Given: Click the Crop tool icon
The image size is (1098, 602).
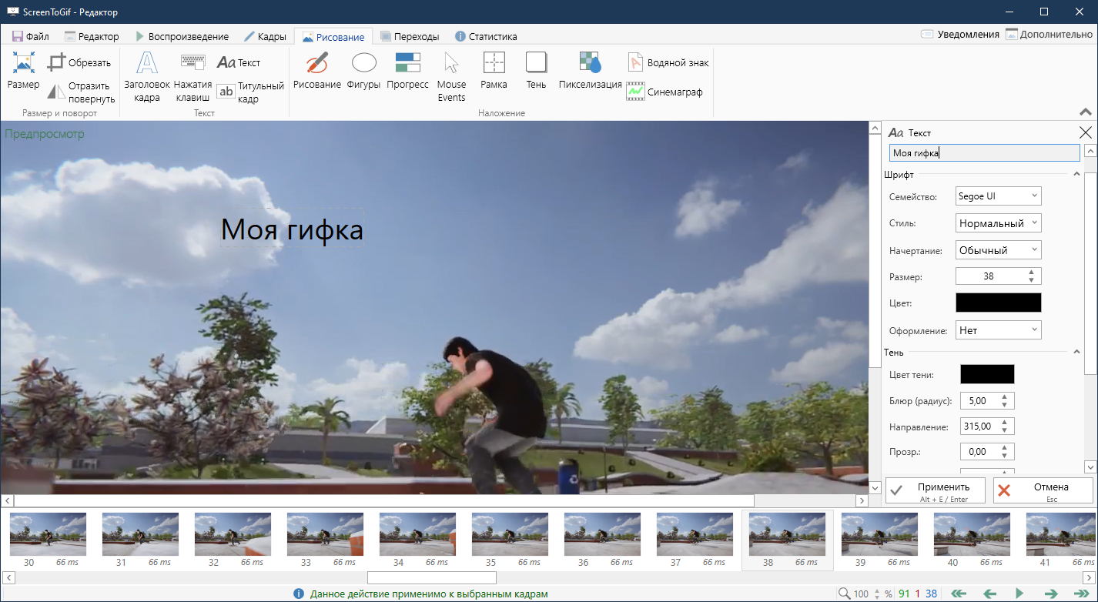Looking at the screenshot, I should point(57,62).
